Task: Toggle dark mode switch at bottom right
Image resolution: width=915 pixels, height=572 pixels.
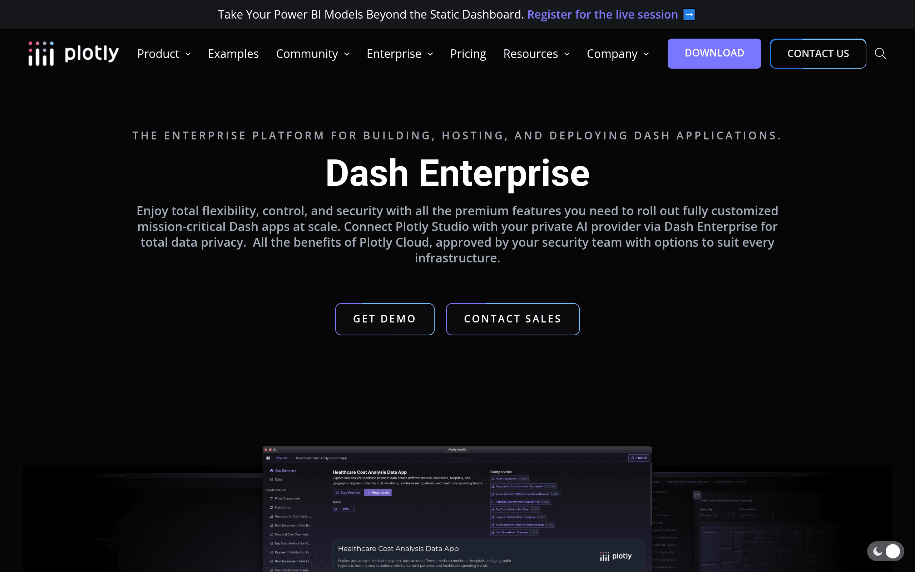Action: pos(885,551)
